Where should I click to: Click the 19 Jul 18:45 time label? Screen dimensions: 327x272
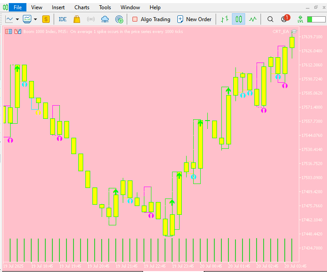coord(42,266)
